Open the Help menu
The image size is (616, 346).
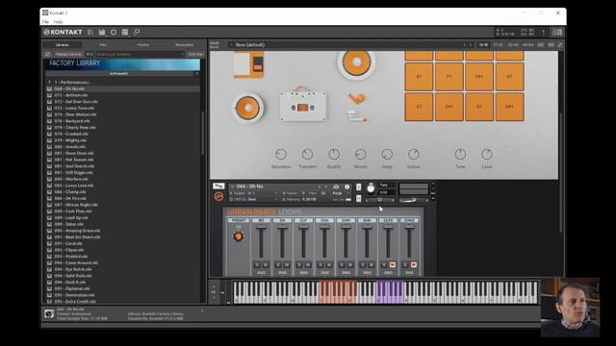pos(58,22)
